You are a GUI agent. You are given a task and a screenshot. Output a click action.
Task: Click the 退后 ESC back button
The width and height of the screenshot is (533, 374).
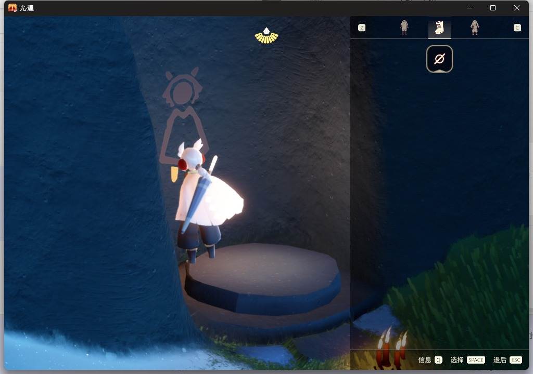507,360
